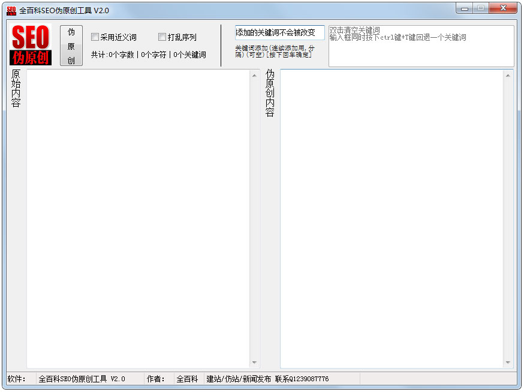
Task: Click the red SEO 伪原创 logo
Action: click(30, 45)
